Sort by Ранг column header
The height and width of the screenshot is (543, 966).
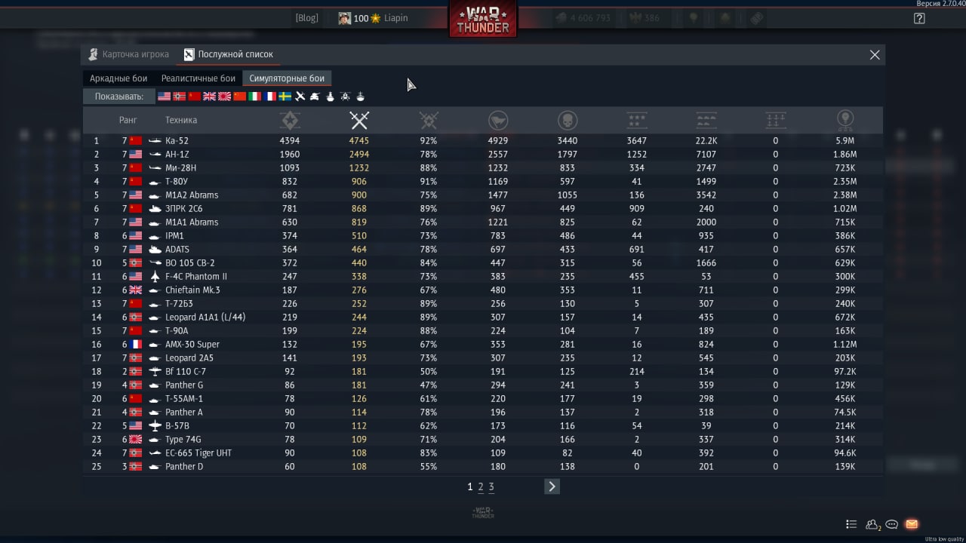tap(128, 120)
